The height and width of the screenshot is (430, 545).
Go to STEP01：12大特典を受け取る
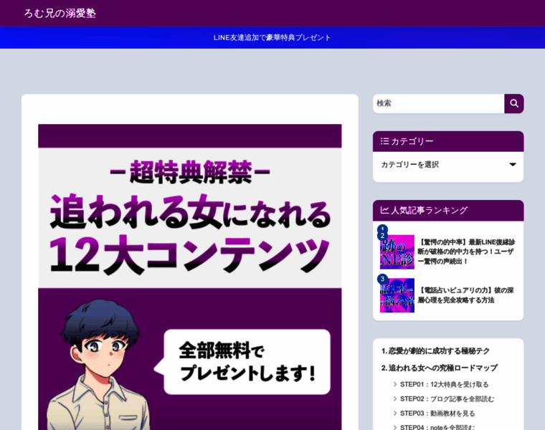point(444,385)
